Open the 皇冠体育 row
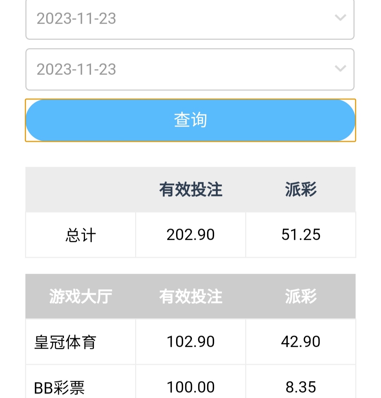Image resolution: width=381 pixels, height=398 pixels. [65, 342]
